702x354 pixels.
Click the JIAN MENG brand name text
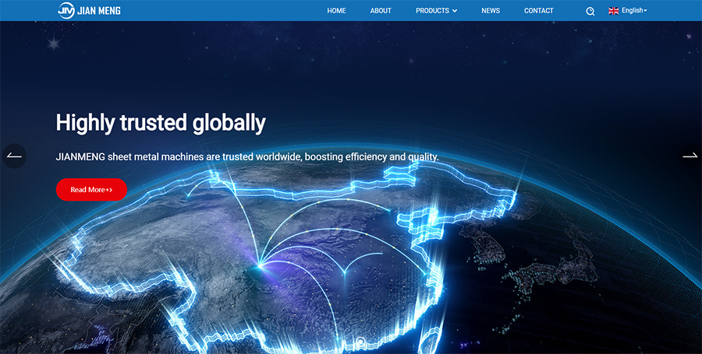[99, 11]
